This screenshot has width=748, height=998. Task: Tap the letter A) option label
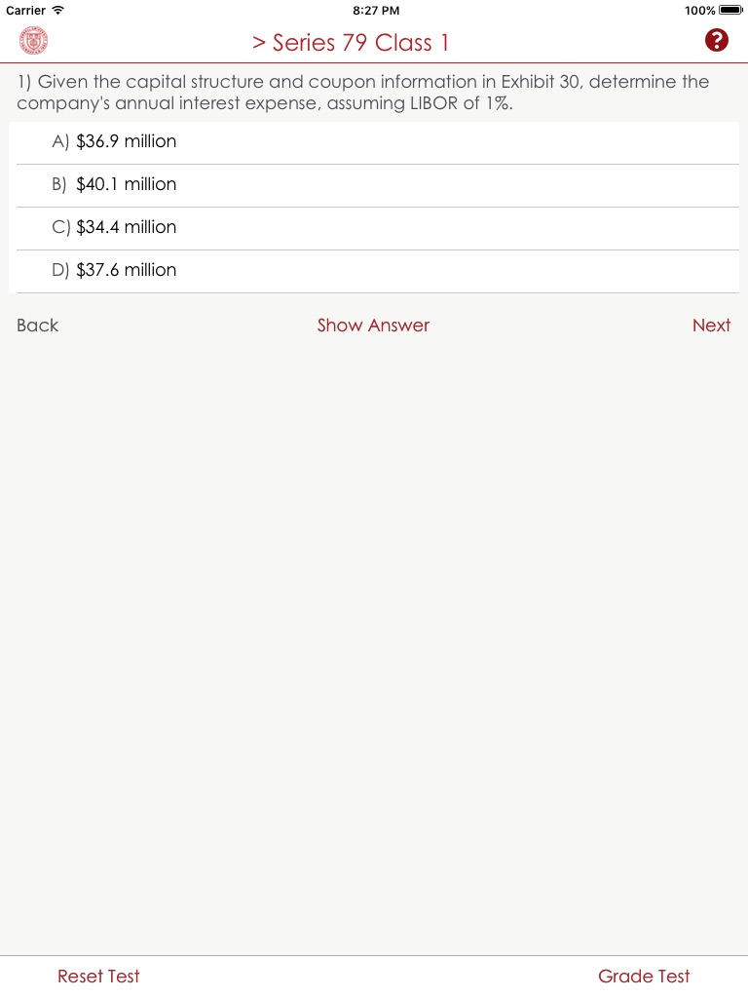pyautogui.click(x=60, y=141)
